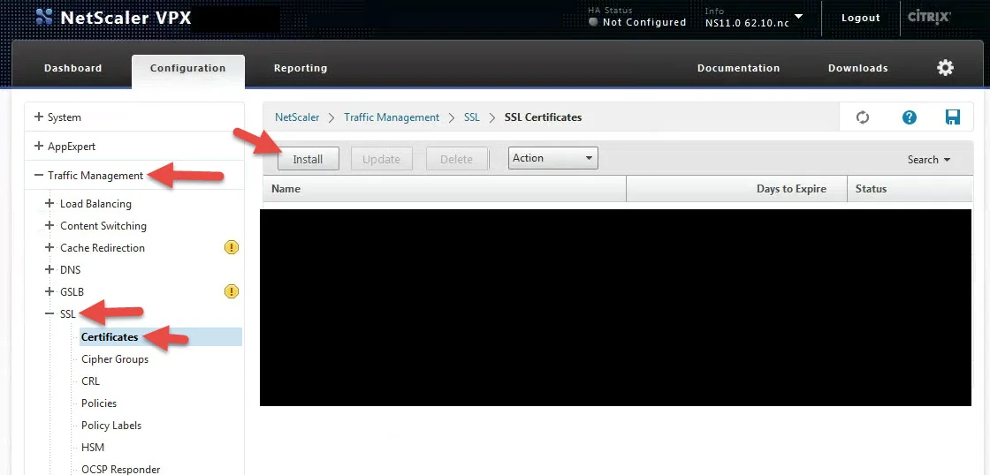Open the Search dropdown
The height and width of the screenshot is (475, 990).
tap(929, 160)
